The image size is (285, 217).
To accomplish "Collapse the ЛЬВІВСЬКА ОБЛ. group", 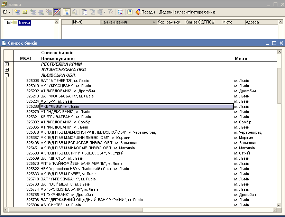I will coord(7,75).
